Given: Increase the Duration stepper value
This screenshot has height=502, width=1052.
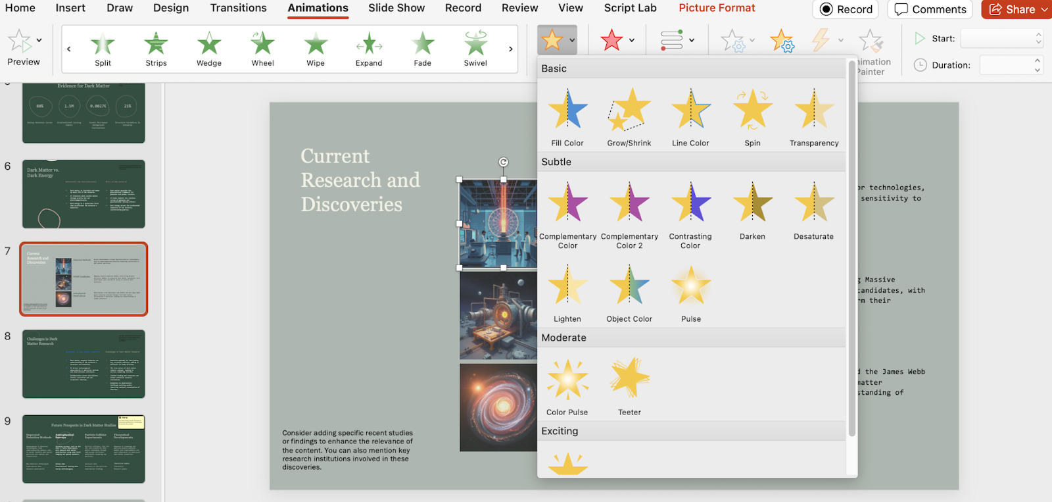Looking at the screenshot, I should coord(1038,61).
